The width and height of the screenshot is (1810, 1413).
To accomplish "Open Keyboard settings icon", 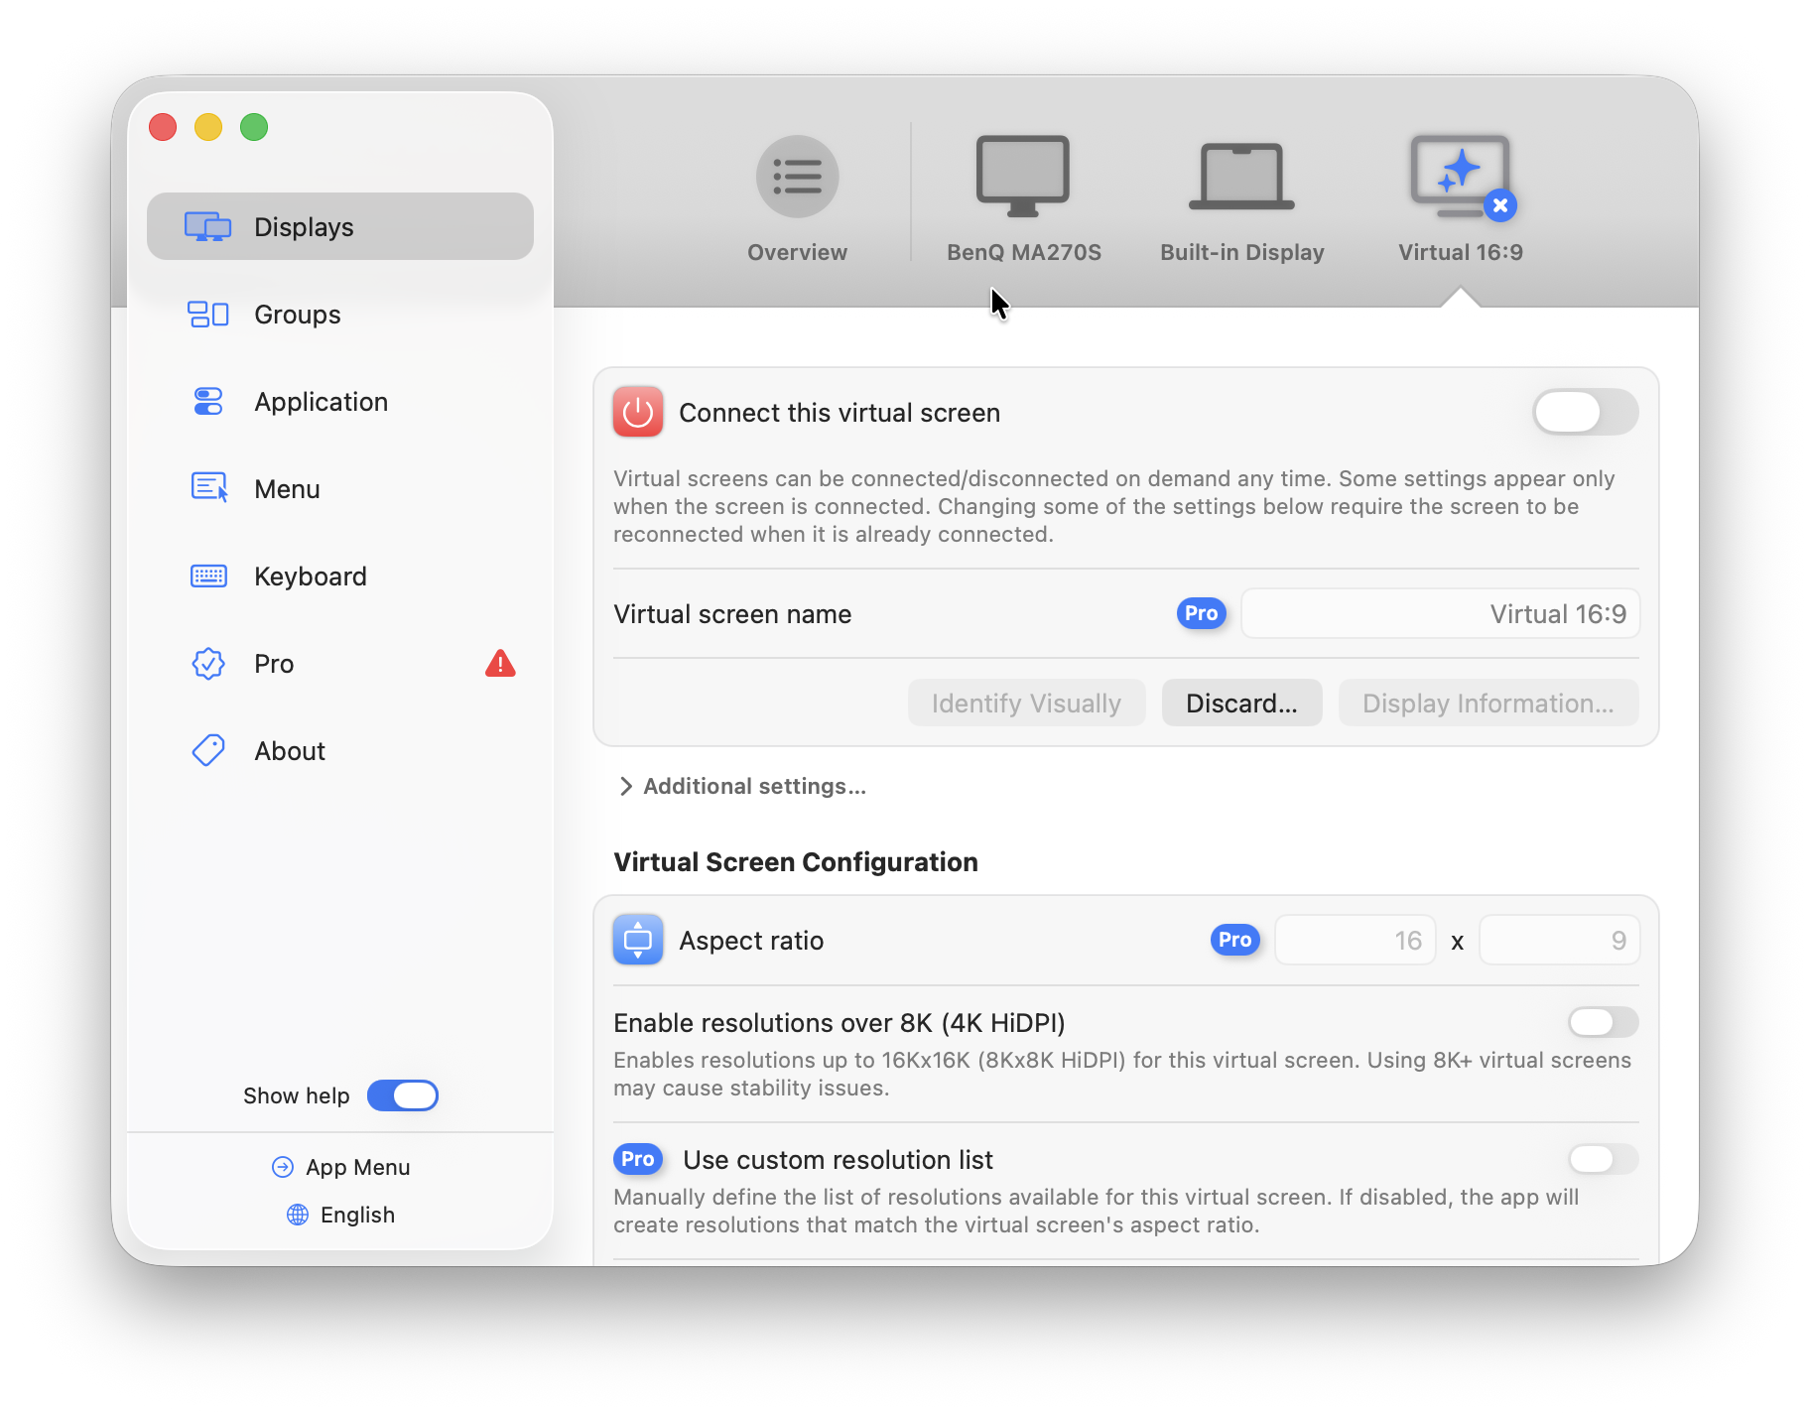I will [208, 577].
